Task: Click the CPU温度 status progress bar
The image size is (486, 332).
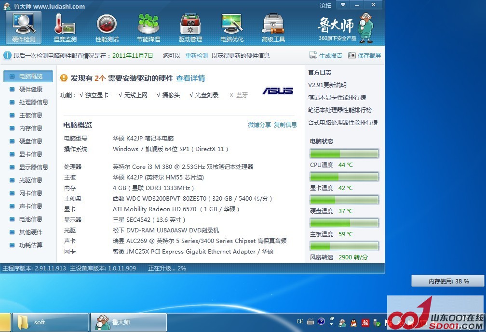Action: coord(344,153)
